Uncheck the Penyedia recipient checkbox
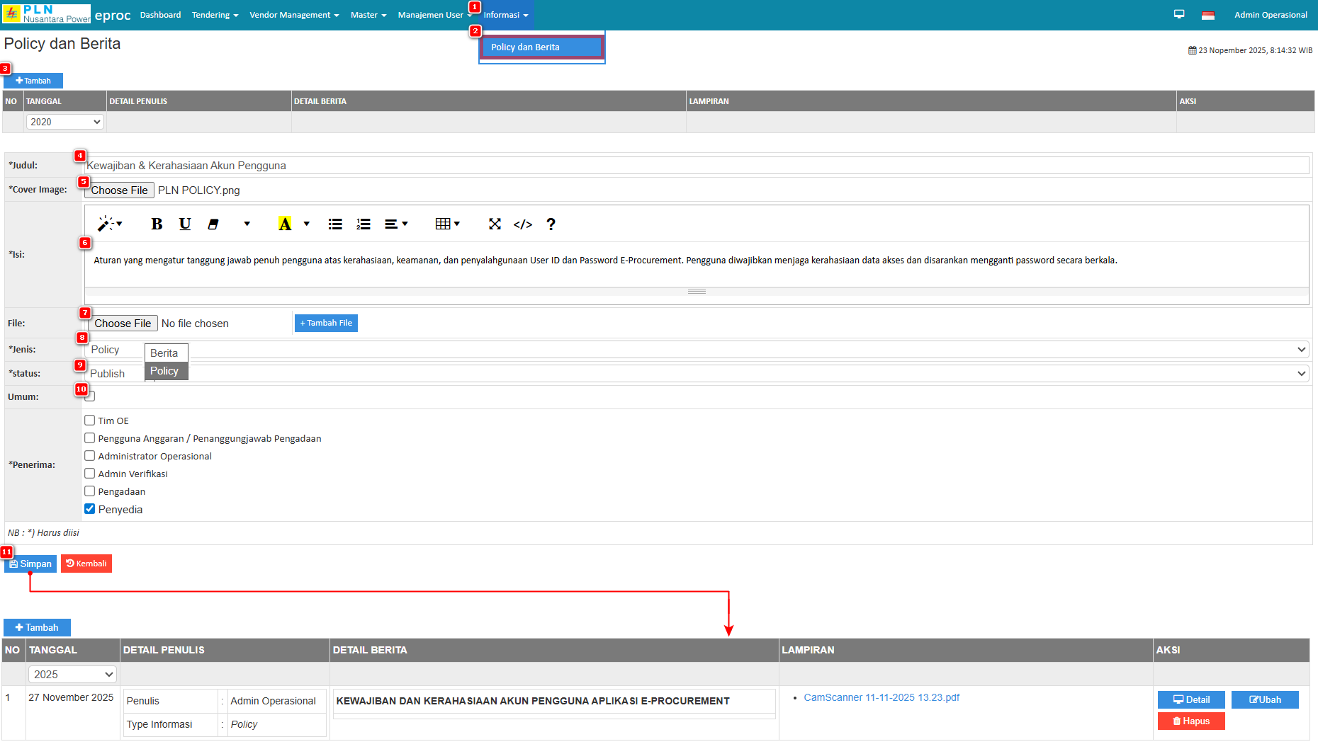 click(x=90, y=509)
